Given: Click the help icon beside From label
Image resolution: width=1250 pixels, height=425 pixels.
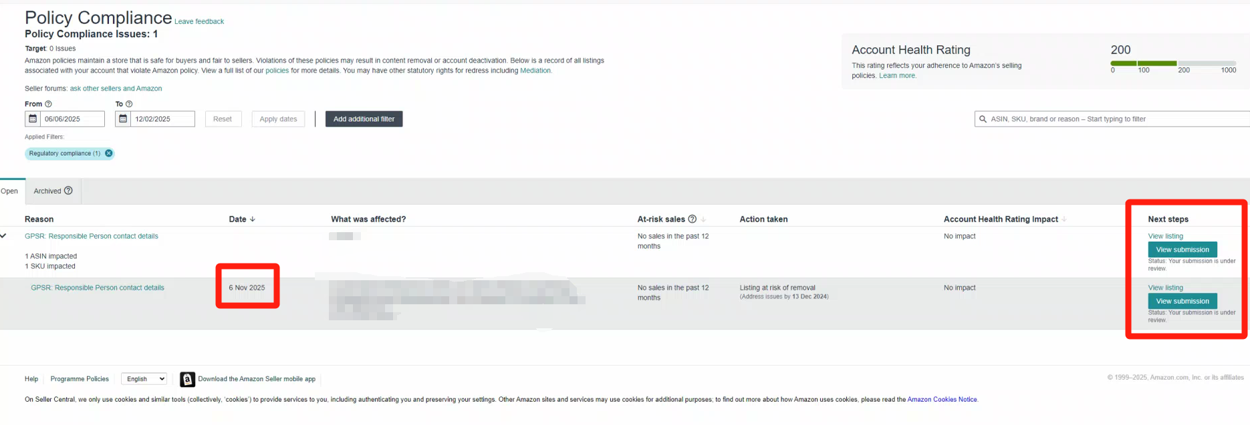Looking at the screenshot, I should pyautogui.click(x=48, y=104).
